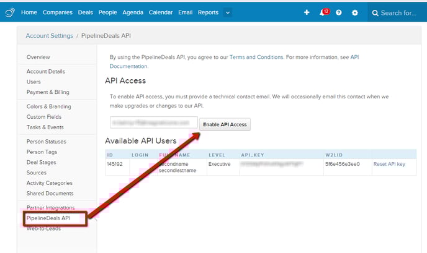The height and width of the screenshot is (253, 427).
Task: Open Shared Documents in sidebar
Action: [x=50, y=194]
